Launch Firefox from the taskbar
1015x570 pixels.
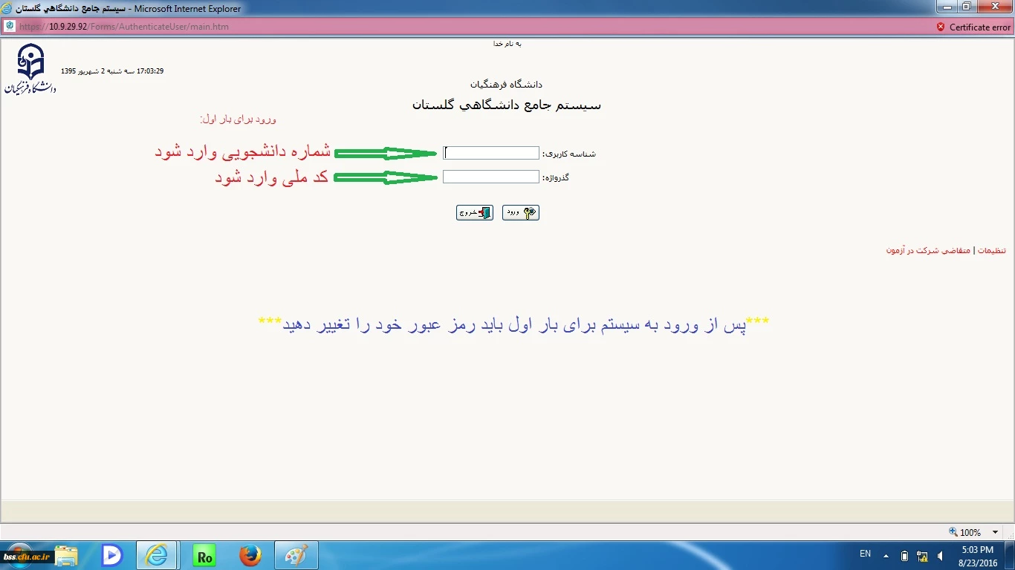(250, 555)
